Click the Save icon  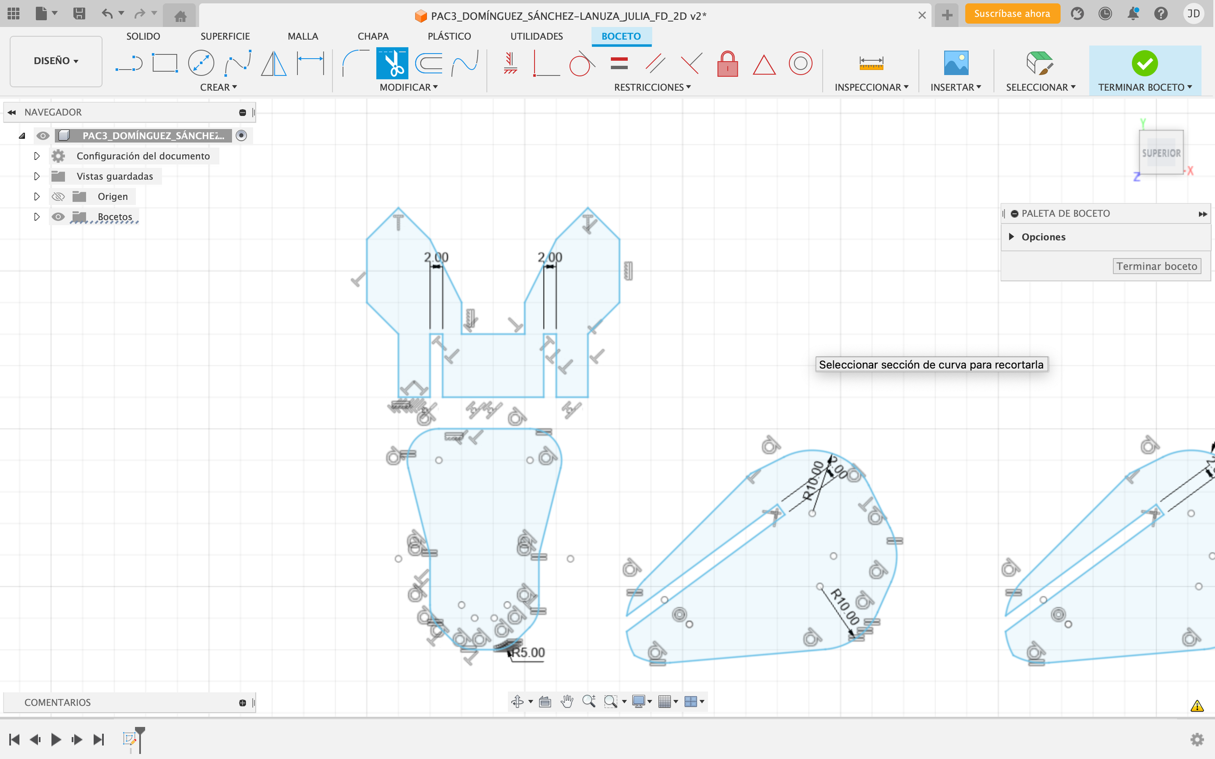79,14
